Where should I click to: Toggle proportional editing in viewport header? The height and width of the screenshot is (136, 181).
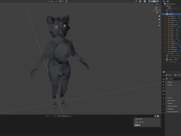(x=66, y=1)
